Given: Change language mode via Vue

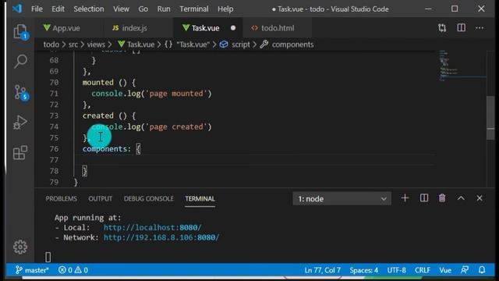Looking at the screenshot, I should click(445, 270).
